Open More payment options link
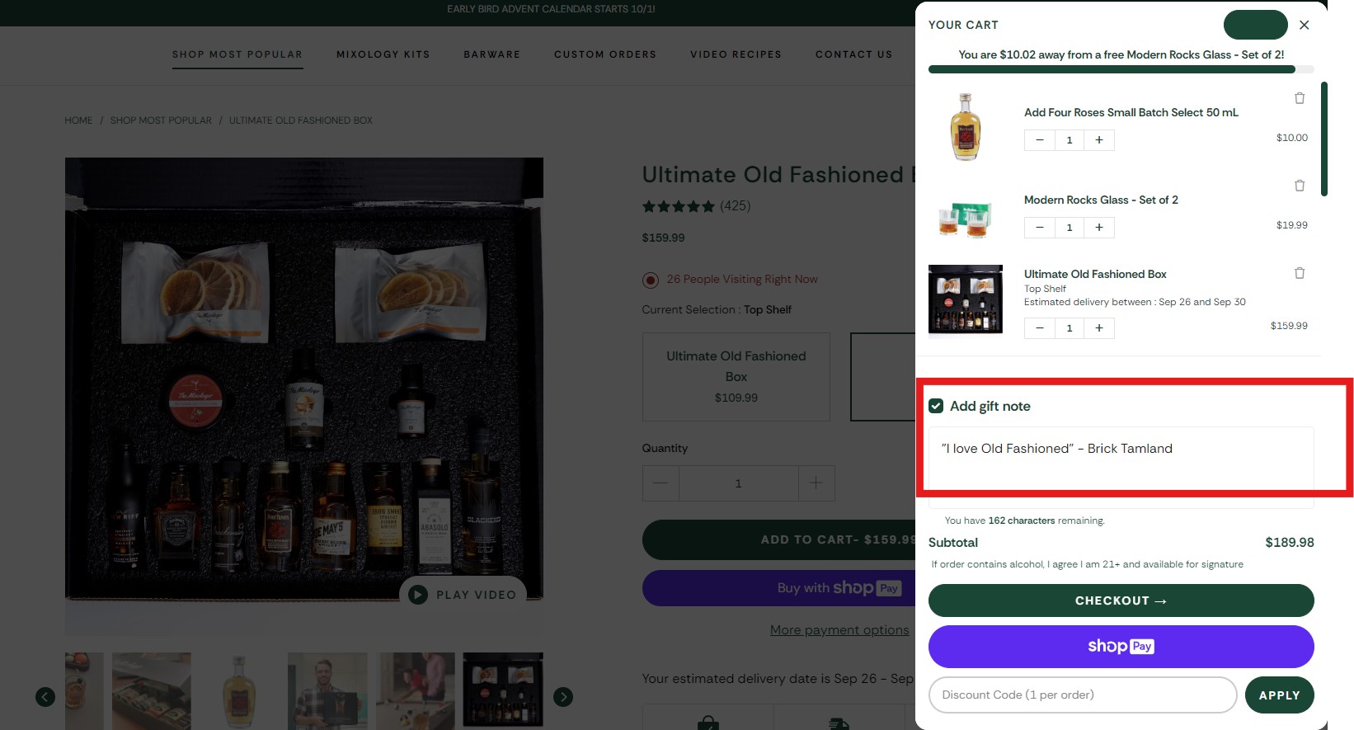 (839, 629)
